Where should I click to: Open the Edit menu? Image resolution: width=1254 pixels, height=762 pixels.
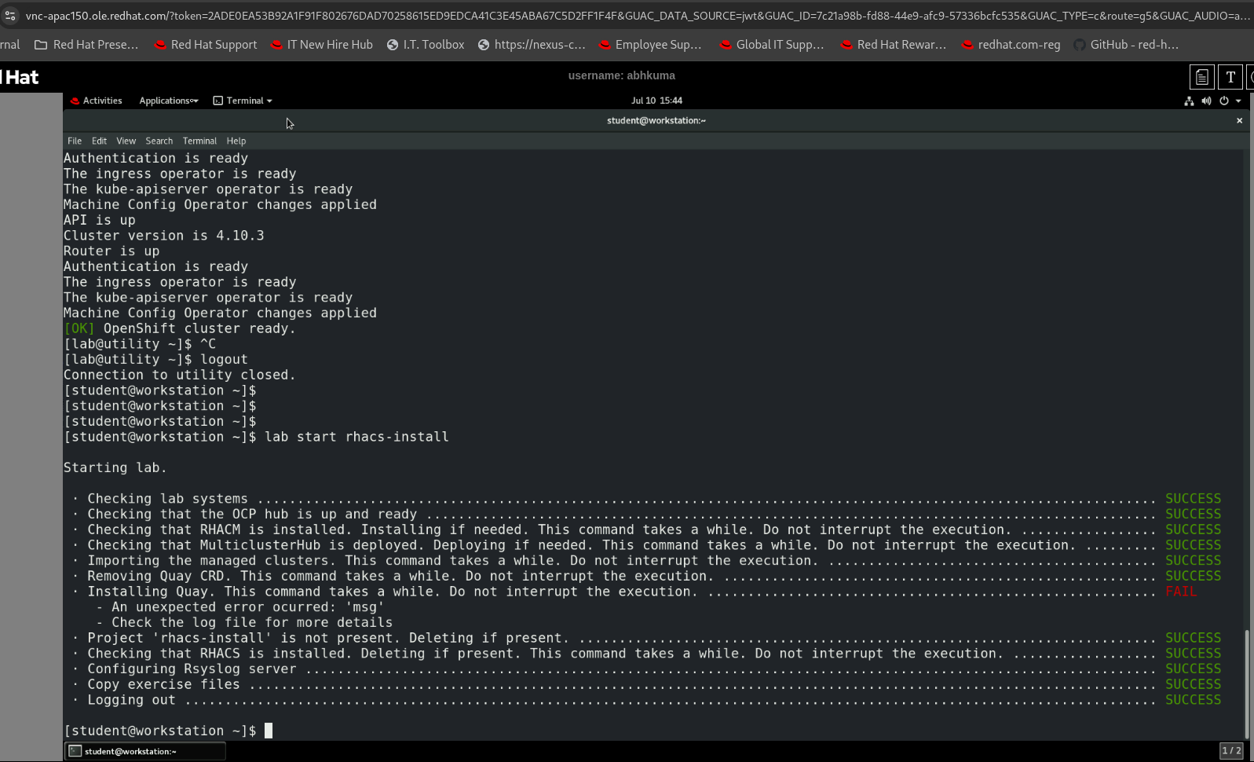click(x=99, y=141)
